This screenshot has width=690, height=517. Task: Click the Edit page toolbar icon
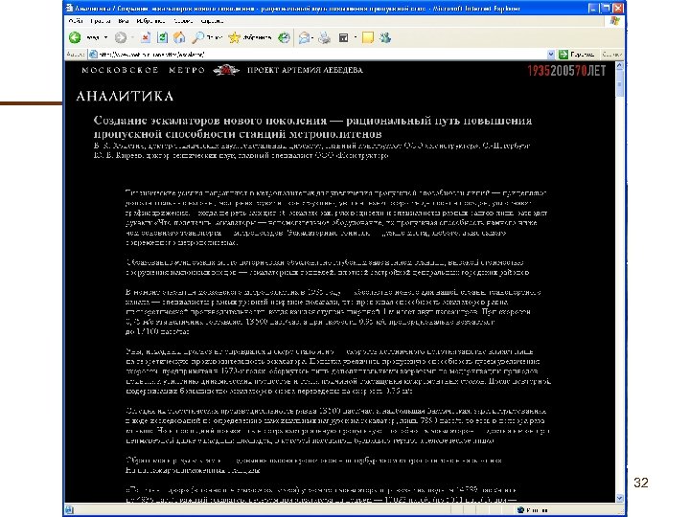(x=344, y=38)
